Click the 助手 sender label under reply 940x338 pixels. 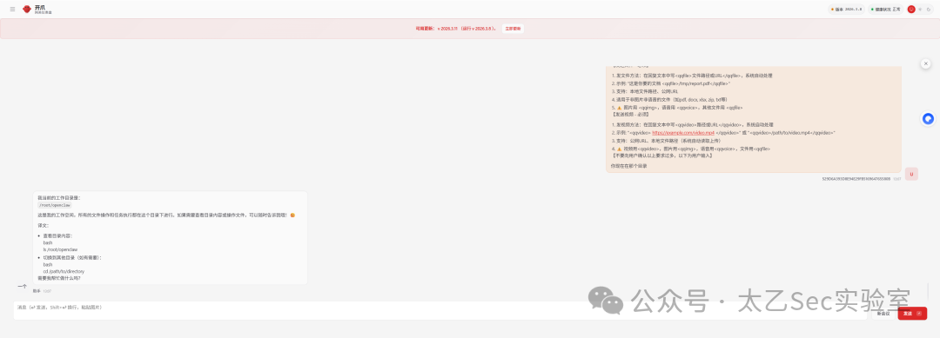[37, 291]
